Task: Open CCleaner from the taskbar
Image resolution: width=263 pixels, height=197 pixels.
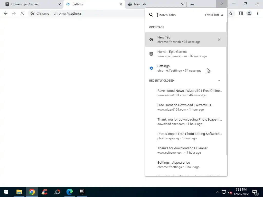Action: [44, 192]
